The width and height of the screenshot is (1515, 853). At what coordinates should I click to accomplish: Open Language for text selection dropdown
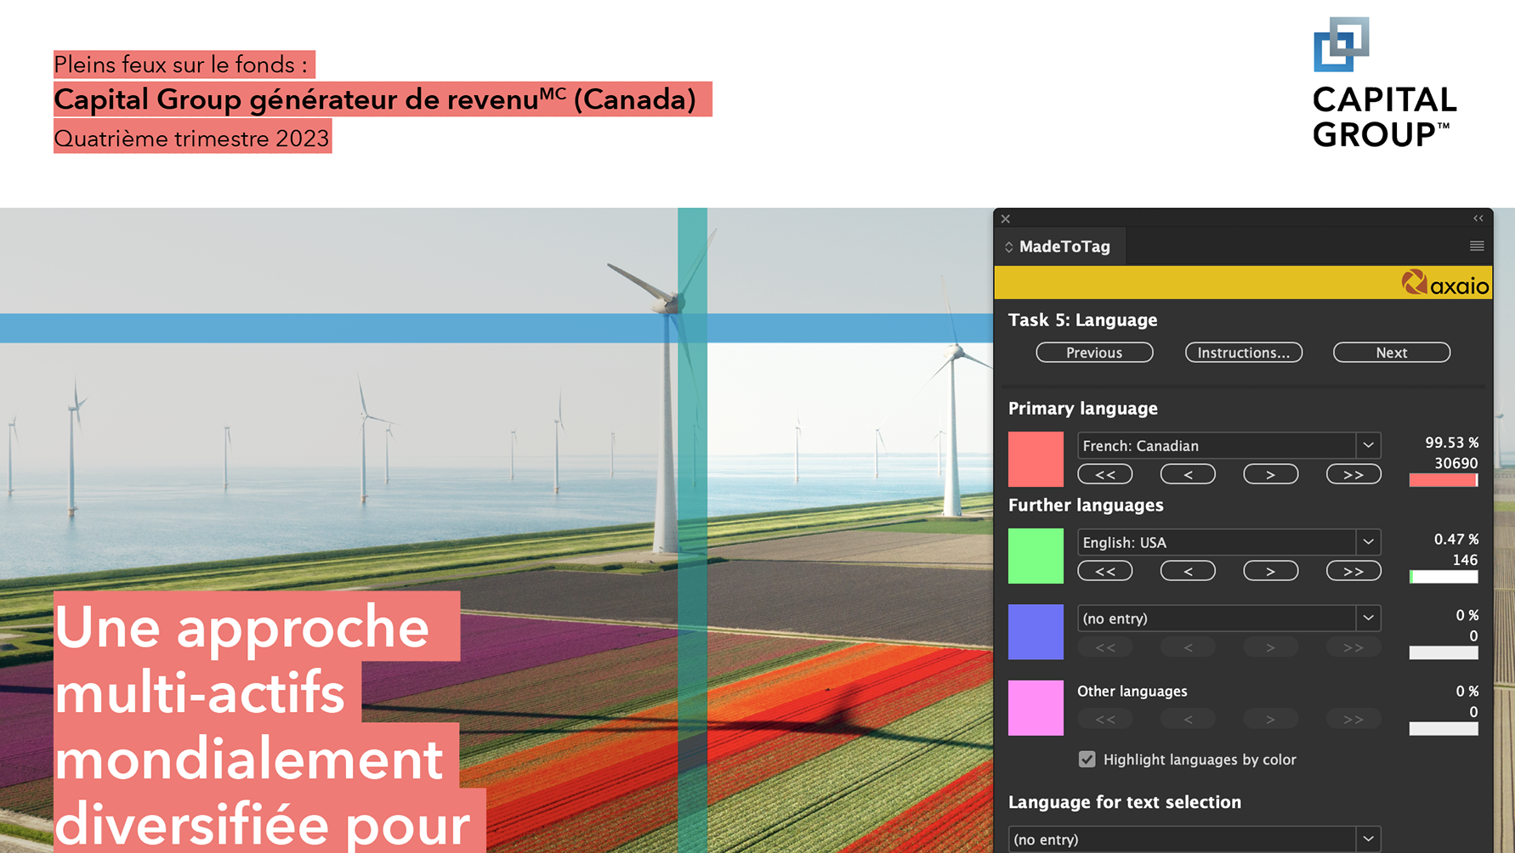(1194, 839)
